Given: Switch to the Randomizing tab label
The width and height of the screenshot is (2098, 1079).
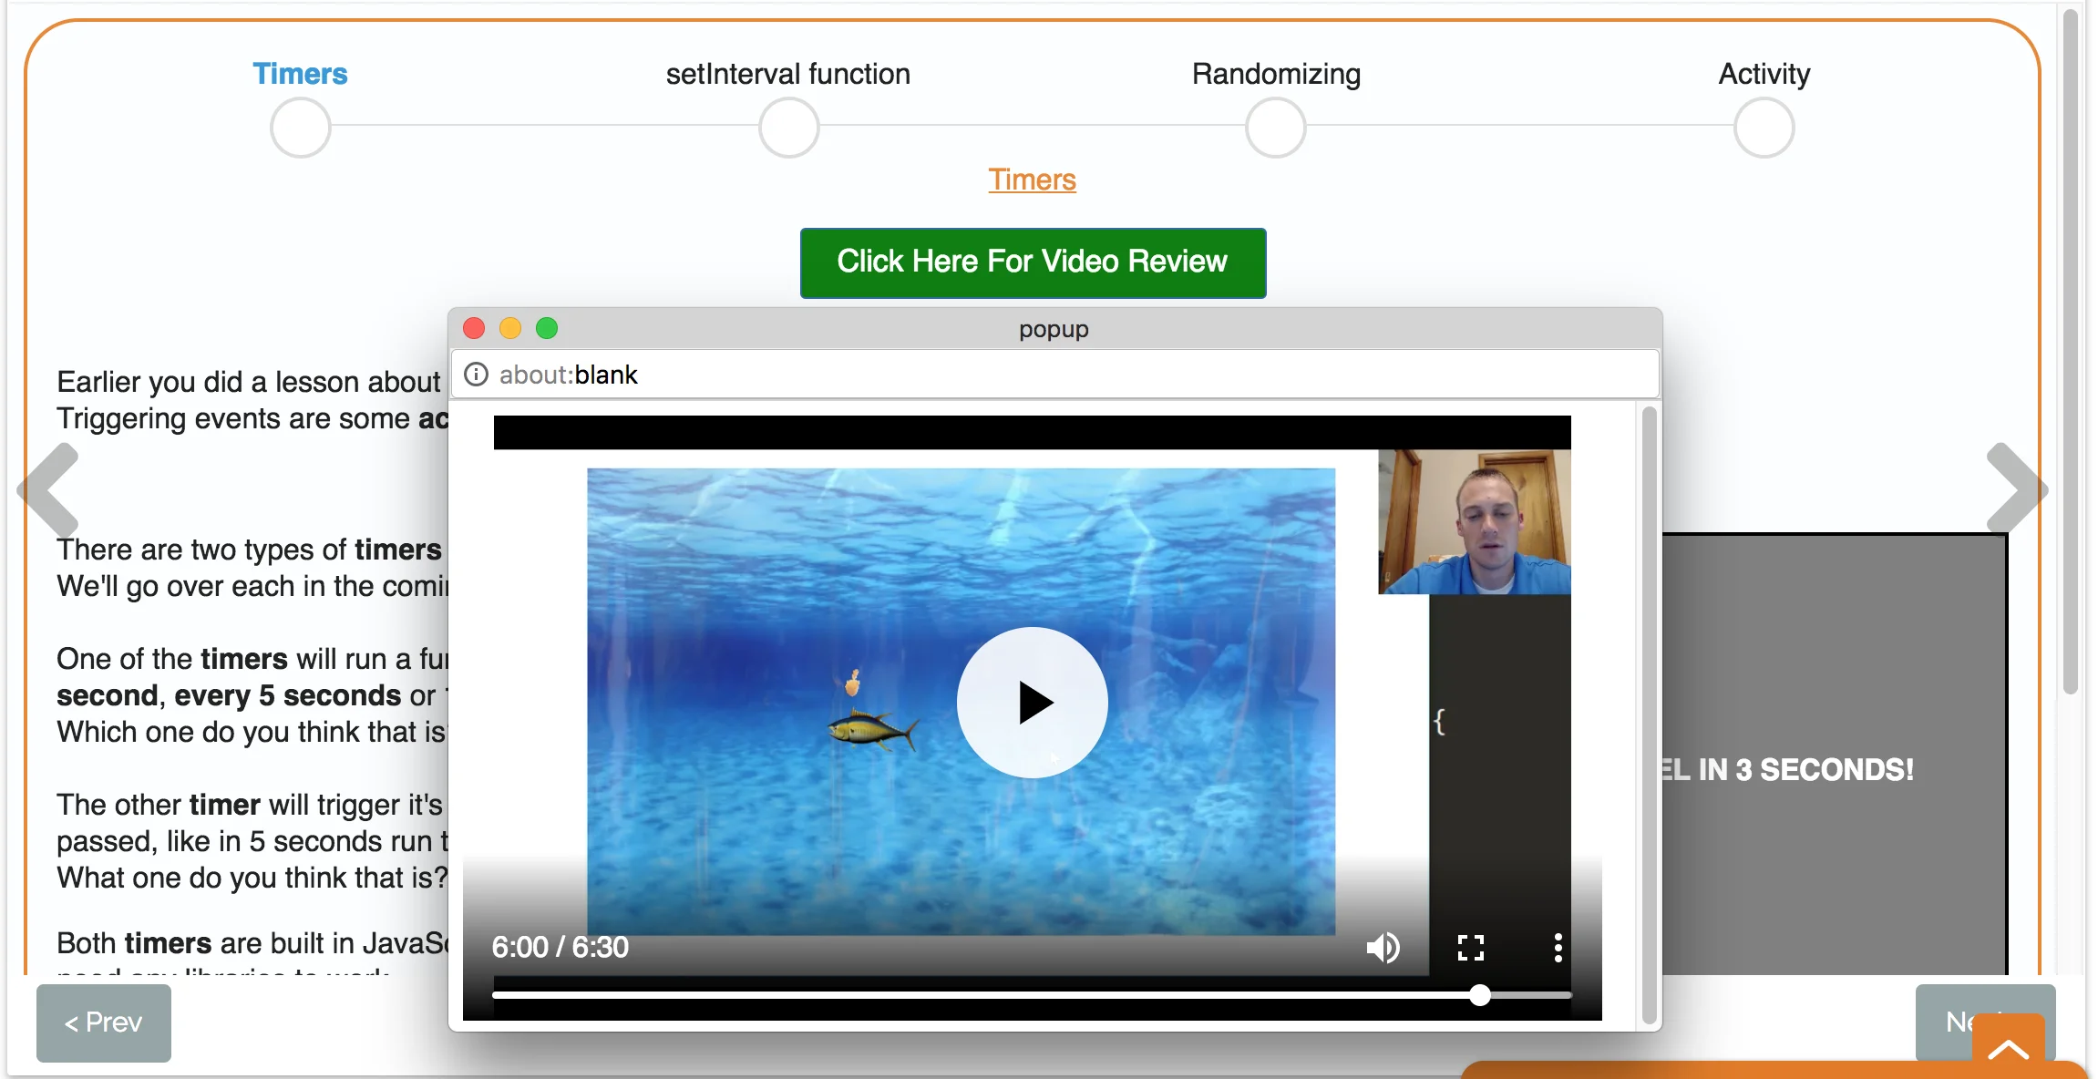Looking at the screenshot, I should coord(1275,74).
